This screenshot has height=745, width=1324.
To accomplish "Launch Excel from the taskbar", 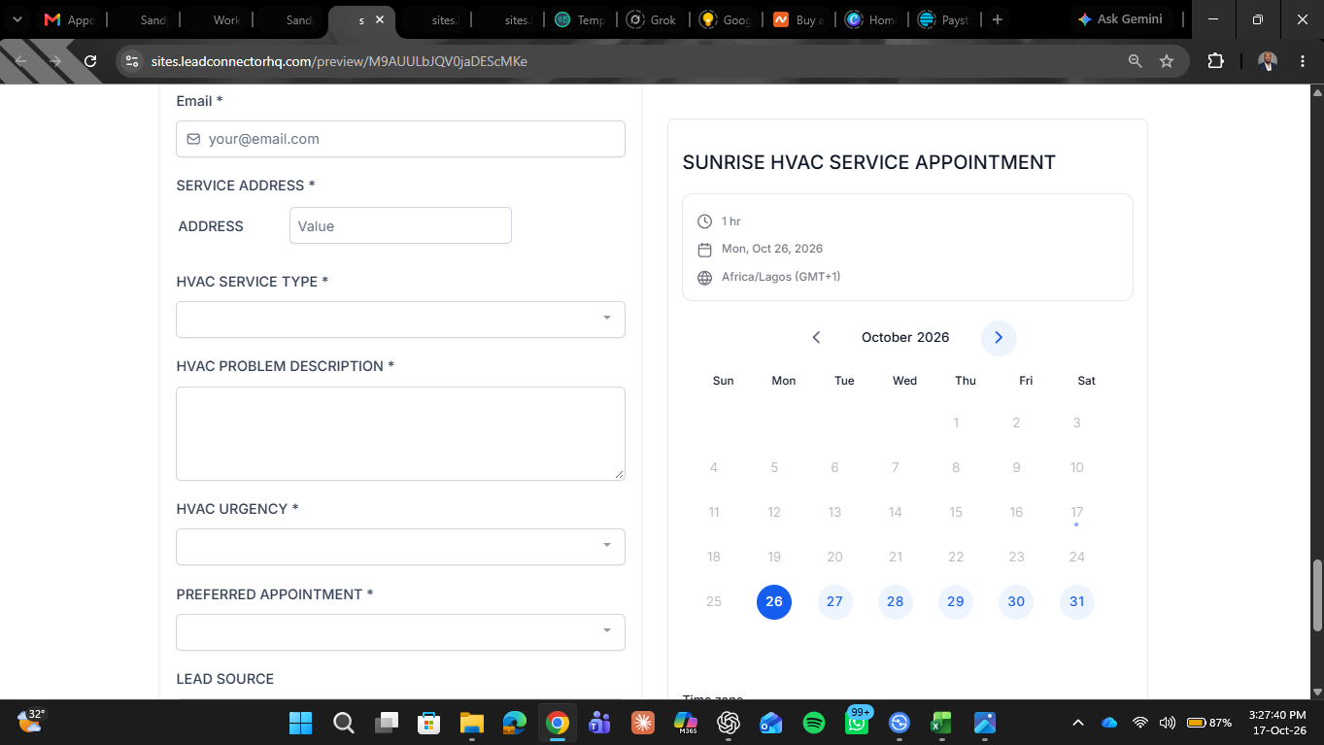I will [x=941, y=723].
